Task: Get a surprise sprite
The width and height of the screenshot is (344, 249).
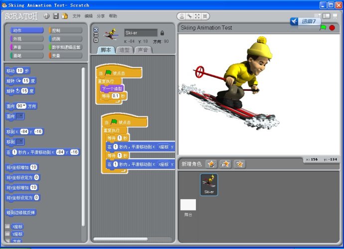Action: point(239,164)
